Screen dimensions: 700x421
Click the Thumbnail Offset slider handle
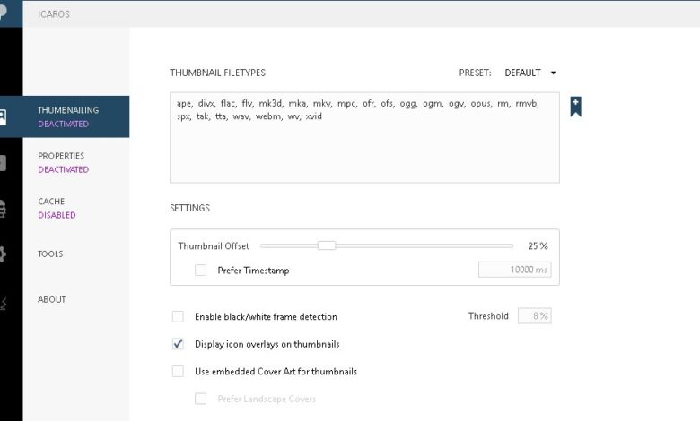click(x=327, y=245)
